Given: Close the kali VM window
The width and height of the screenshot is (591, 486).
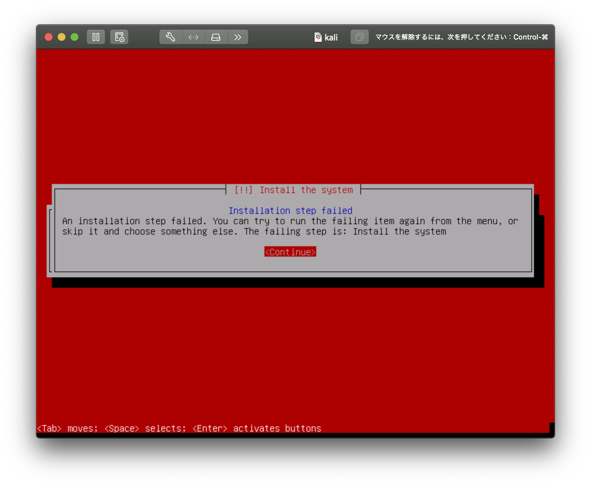Looking at the screenshot, I should 49,37.
